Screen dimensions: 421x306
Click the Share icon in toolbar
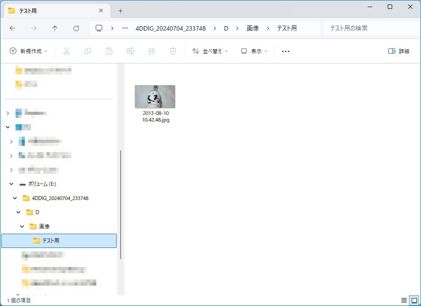tap(152, 51)
